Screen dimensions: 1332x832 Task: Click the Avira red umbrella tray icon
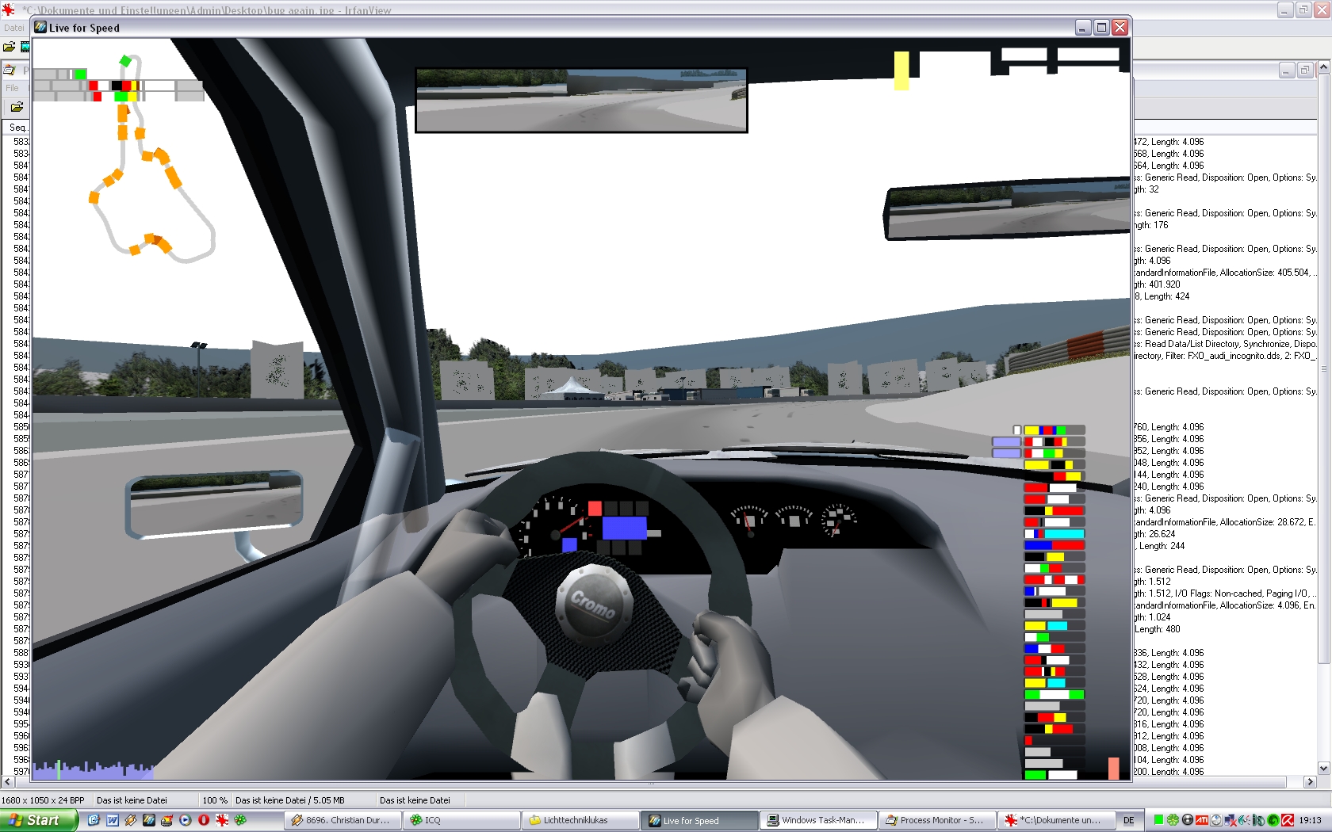[x=1288, y=820]
